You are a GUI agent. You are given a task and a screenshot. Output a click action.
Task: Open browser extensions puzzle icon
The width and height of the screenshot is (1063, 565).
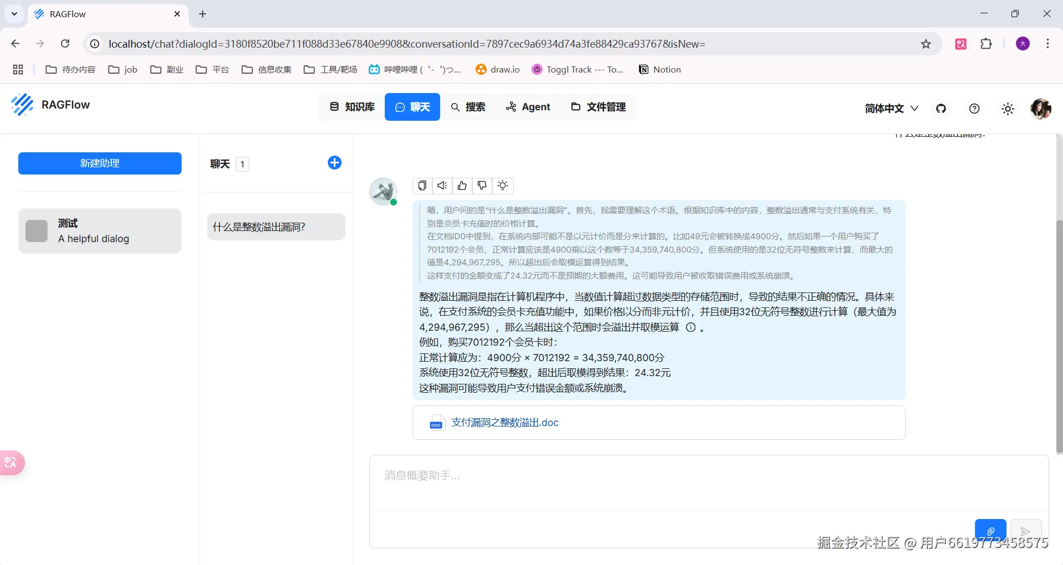pos(986,44)
